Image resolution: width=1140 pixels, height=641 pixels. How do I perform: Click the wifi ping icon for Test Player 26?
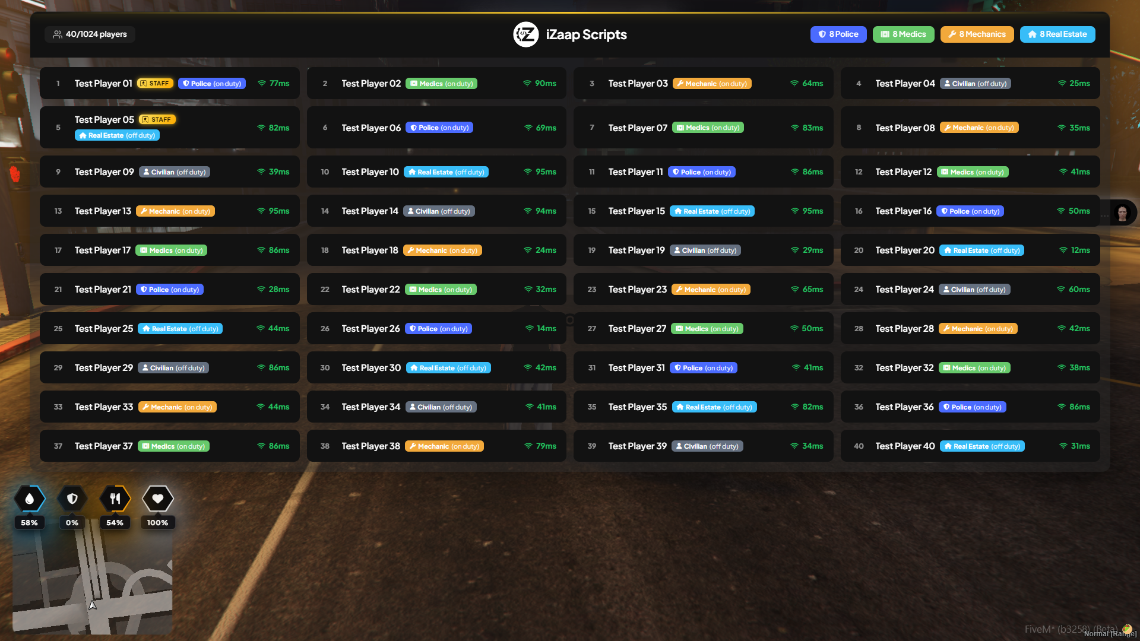[530, 328]
